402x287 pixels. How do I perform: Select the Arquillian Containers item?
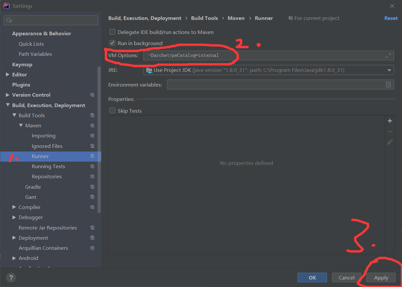pos(43,248)
